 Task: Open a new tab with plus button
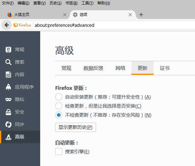pos(141,15)
